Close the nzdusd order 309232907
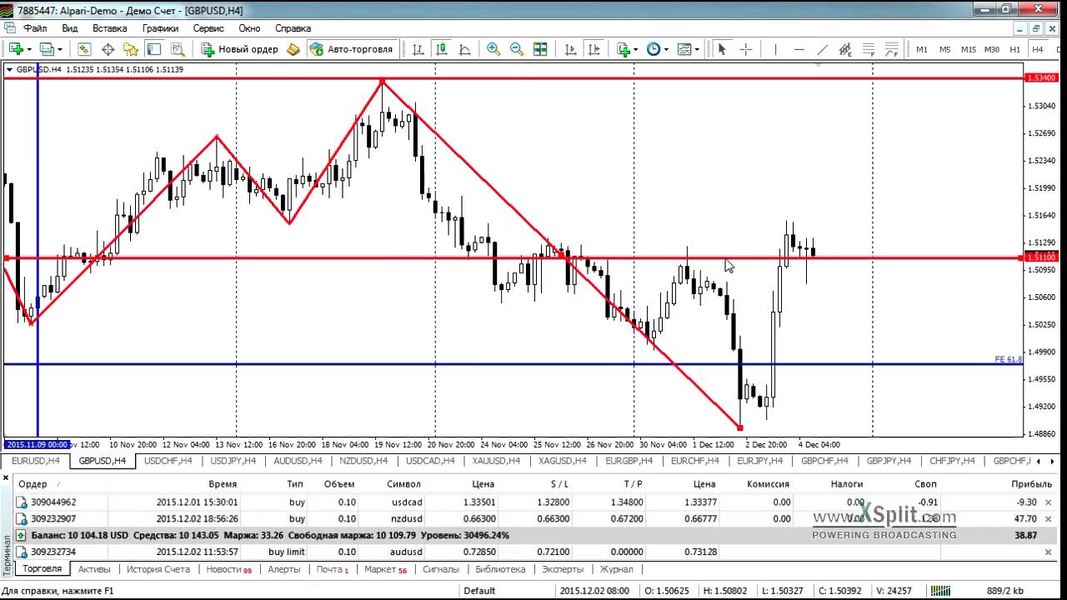The height and width of the screenshot is (600, 1067). 1049,518
